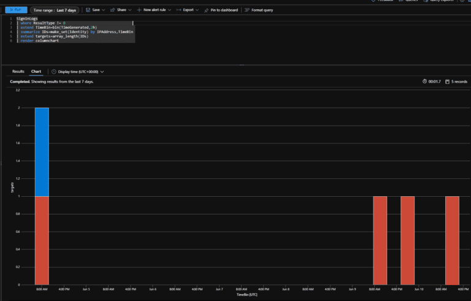Select the red column at Jun 9 8:00 AM
The width and height of the screenshot is (471, 301).
(x=380, y=241)
